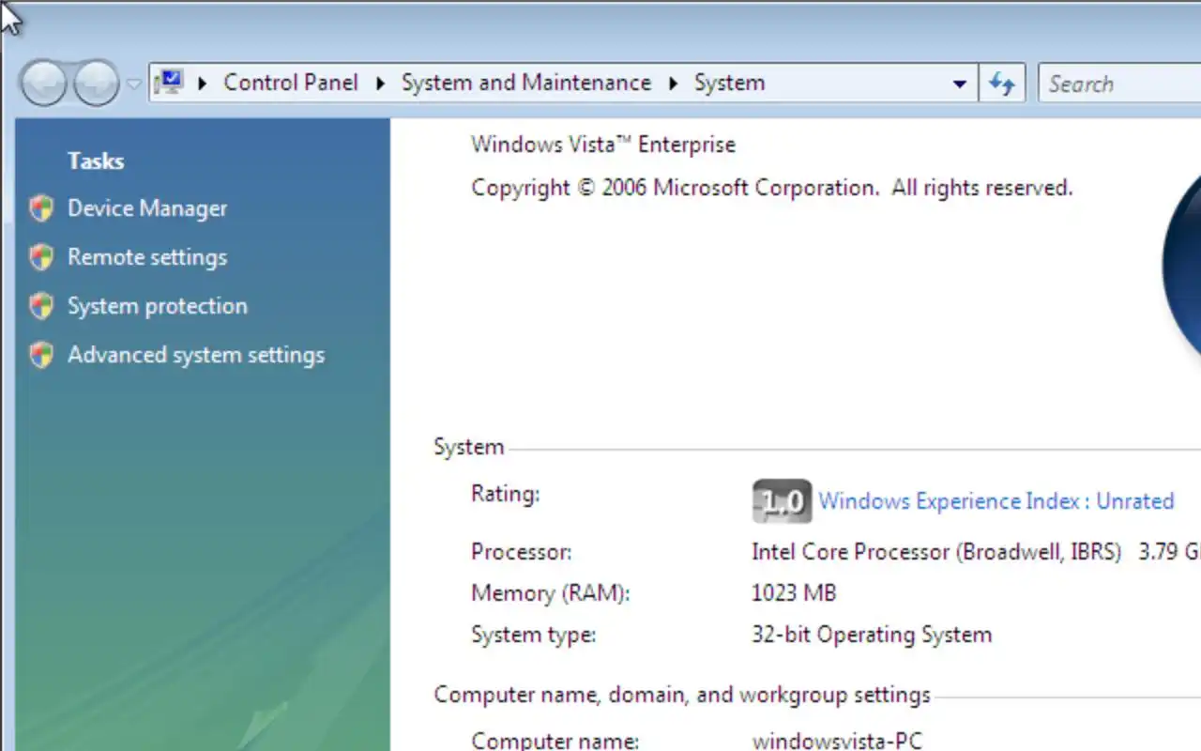Select the System breadcrumb item
Viewport: 1201px width, 751px height.
(729, 83)
